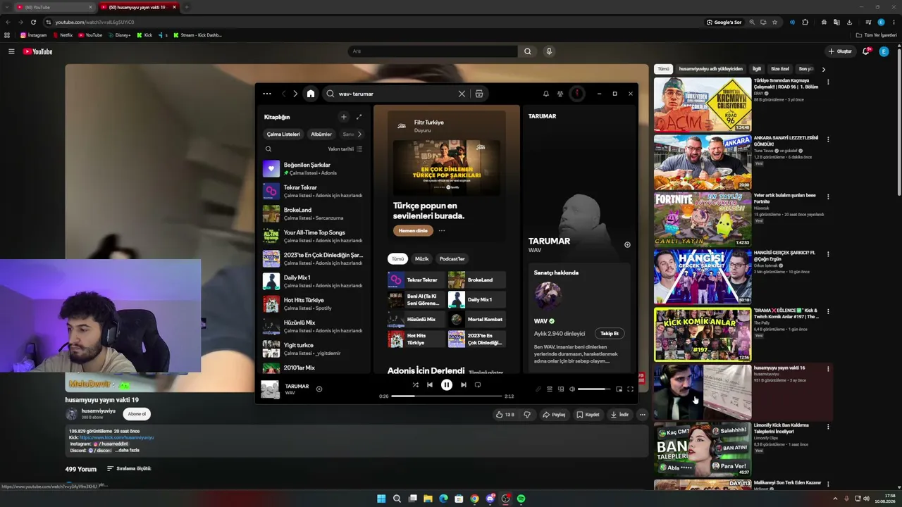Open Spotify friend activity
The image size is (902, 507).
coord(560,94)
